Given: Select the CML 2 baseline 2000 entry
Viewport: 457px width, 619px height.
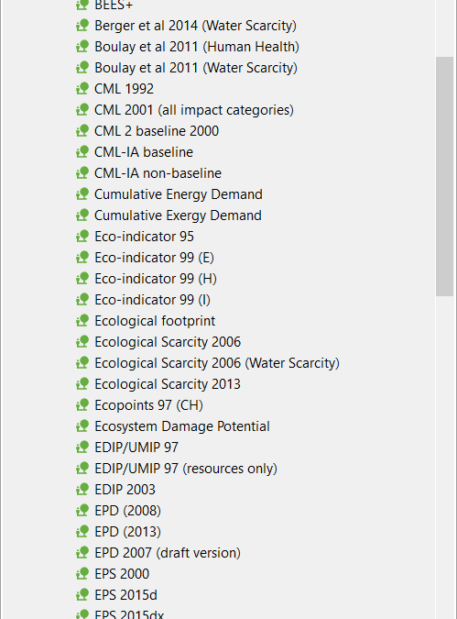Looking at the screenshot, I should point(157,130).
